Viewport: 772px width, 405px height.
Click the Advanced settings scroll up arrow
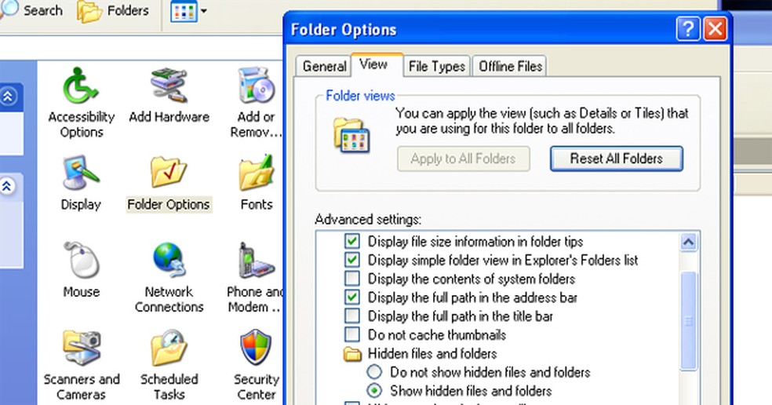tap(688, 242)
